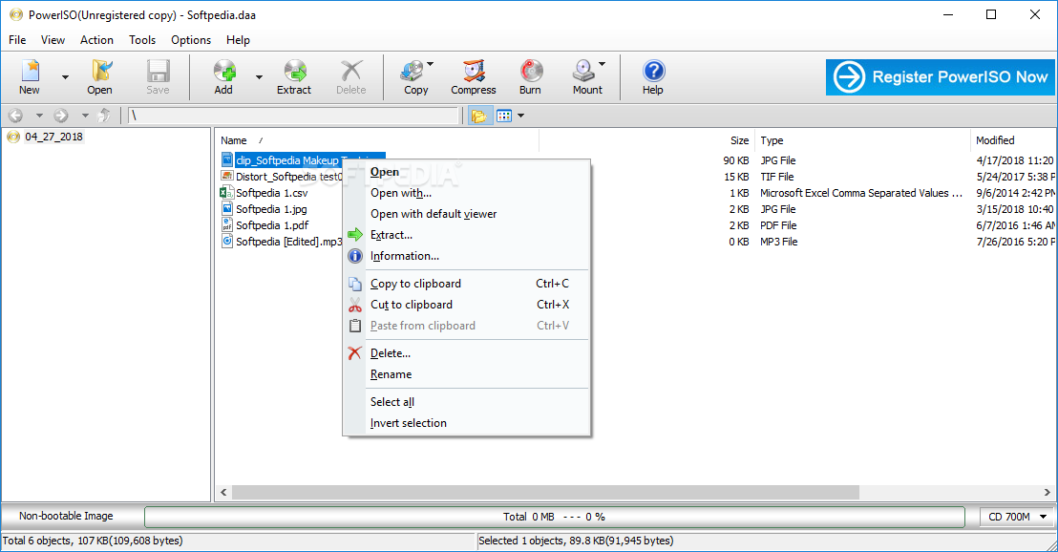The image size is (1058, 552).
Task: Open the File menu
Action: [17, 40]
